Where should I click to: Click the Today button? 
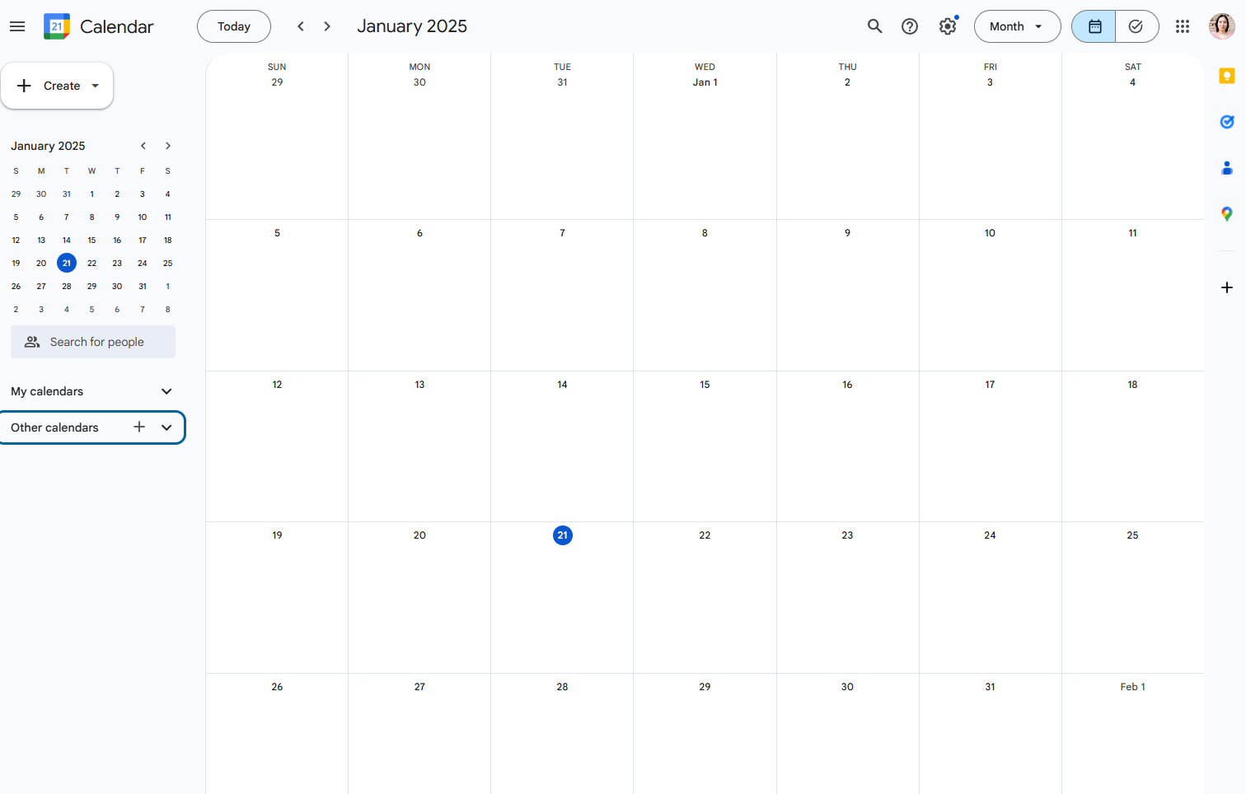point(233,26)
